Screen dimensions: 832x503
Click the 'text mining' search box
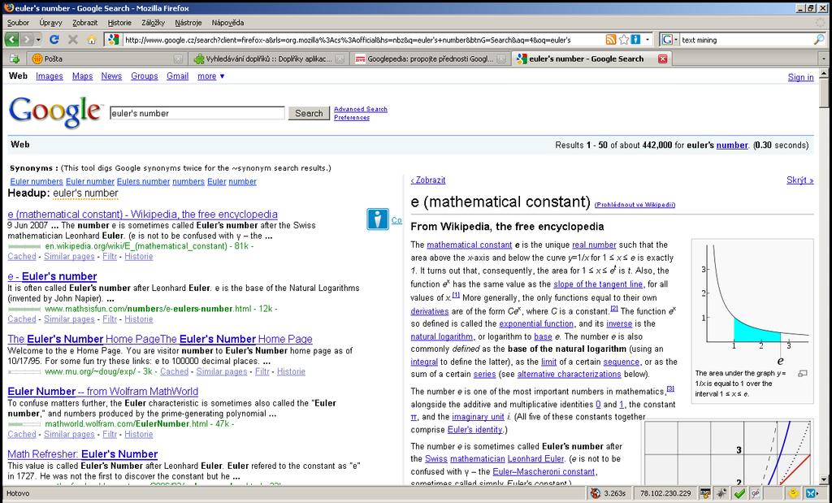[x=746, y=40]
